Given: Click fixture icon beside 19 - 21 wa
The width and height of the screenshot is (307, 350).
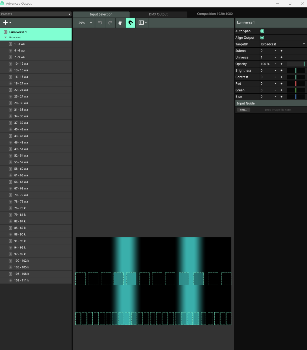Looking at the screenshot, I should (x=10, y=83).
